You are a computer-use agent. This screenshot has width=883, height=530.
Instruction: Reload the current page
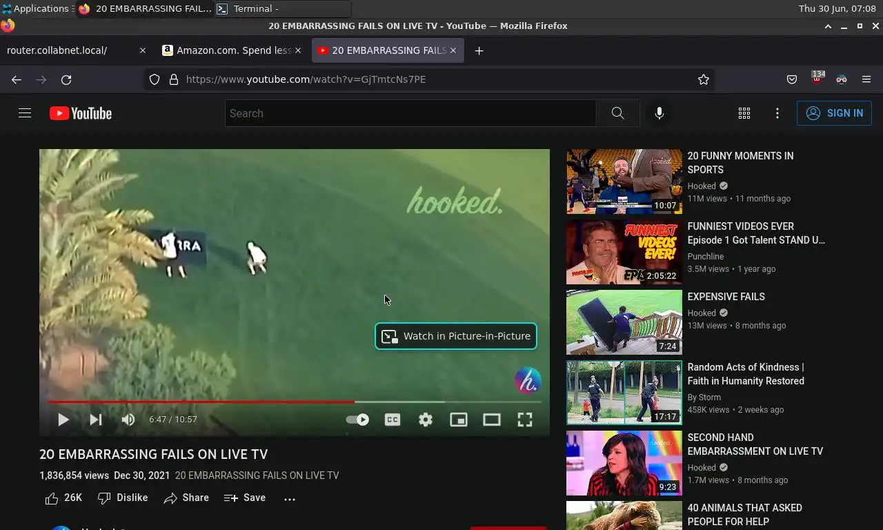click(x=66, y=79)
